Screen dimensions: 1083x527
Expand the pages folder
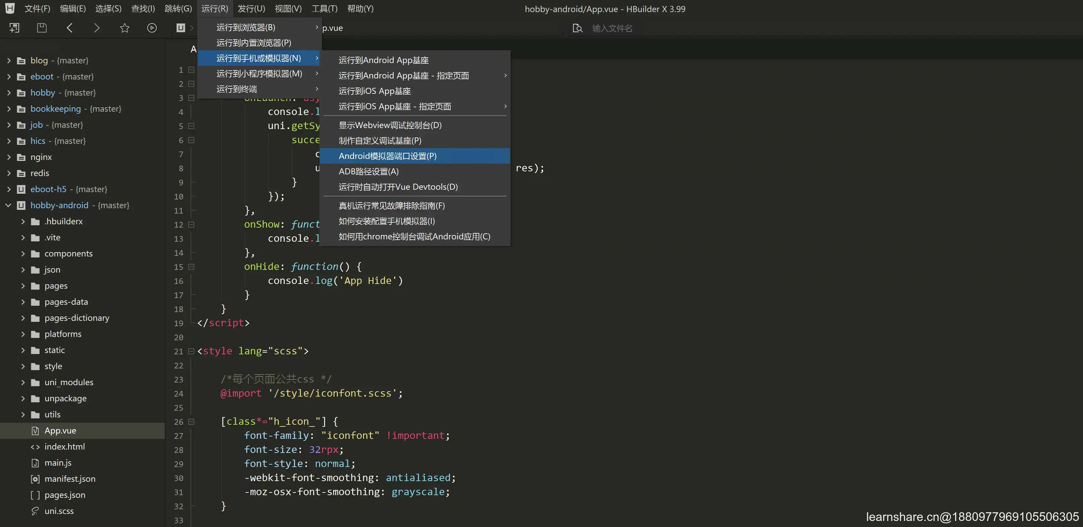[x=23, y=286]
